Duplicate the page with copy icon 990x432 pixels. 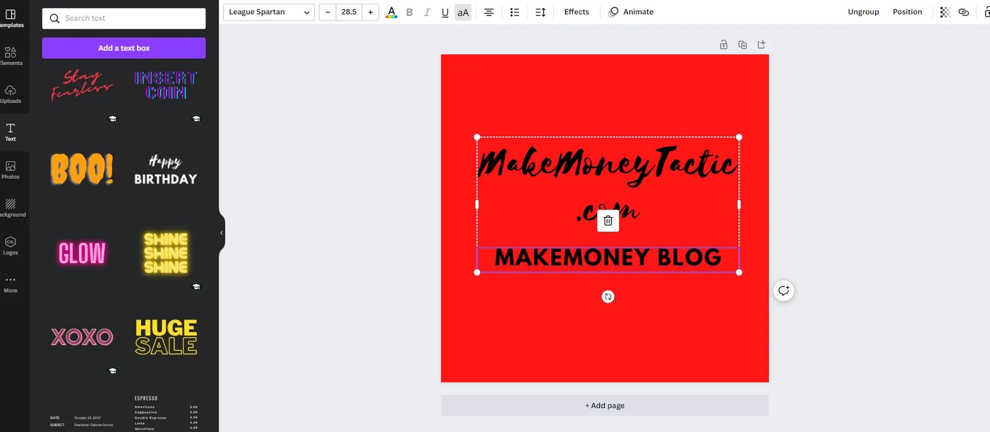click(x=742, y=45)
